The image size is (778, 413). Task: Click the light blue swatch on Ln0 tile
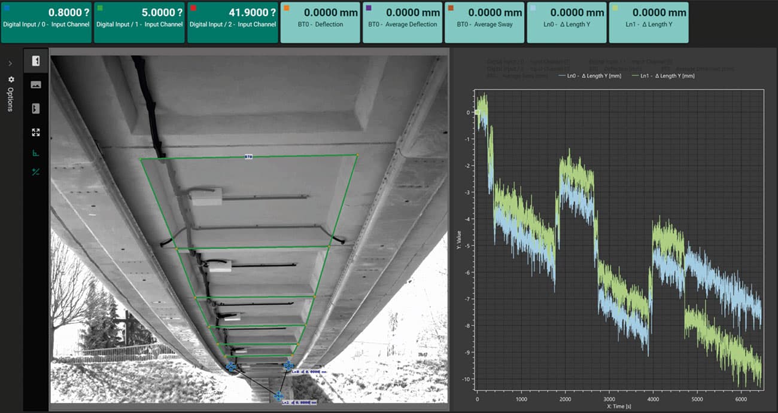coord(532,8)
